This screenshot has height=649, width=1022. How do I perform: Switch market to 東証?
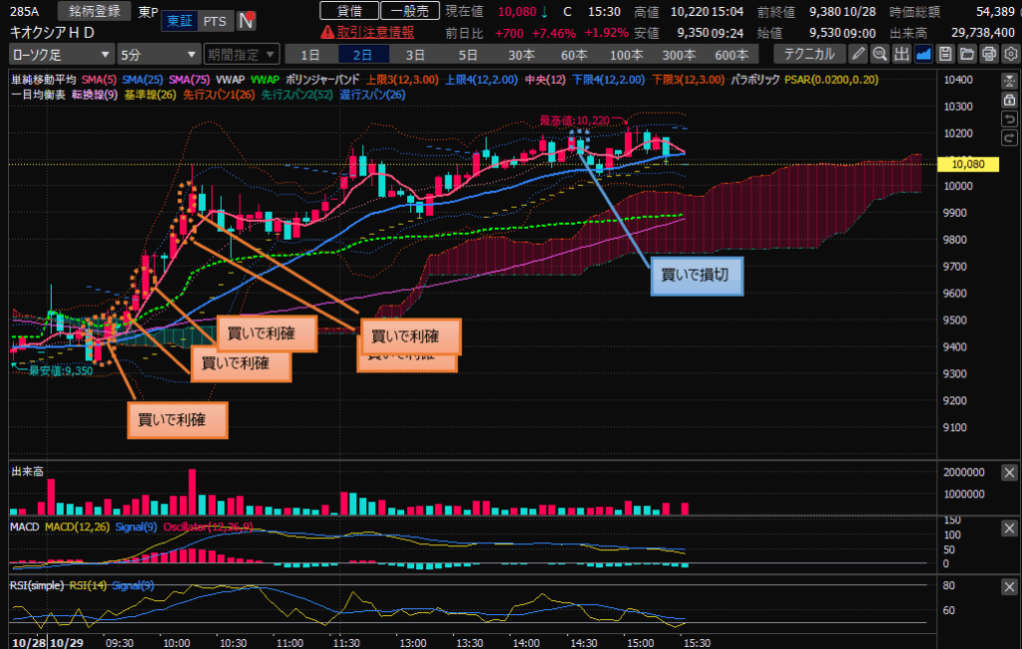(x=179, y=21)
